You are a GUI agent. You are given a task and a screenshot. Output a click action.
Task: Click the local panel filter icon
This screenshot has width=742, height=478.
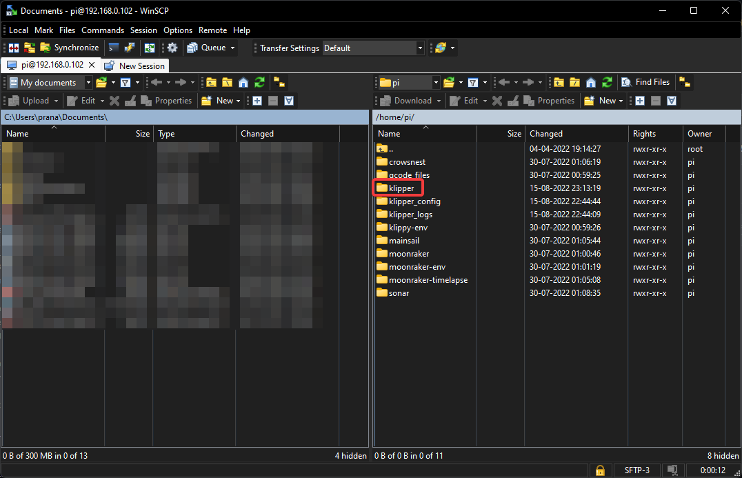(126, 82)
